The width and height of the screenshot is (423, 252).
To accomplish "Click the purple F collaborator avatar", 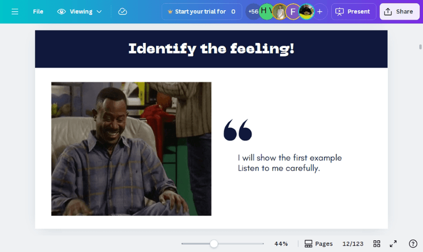I will pos(293,12).
